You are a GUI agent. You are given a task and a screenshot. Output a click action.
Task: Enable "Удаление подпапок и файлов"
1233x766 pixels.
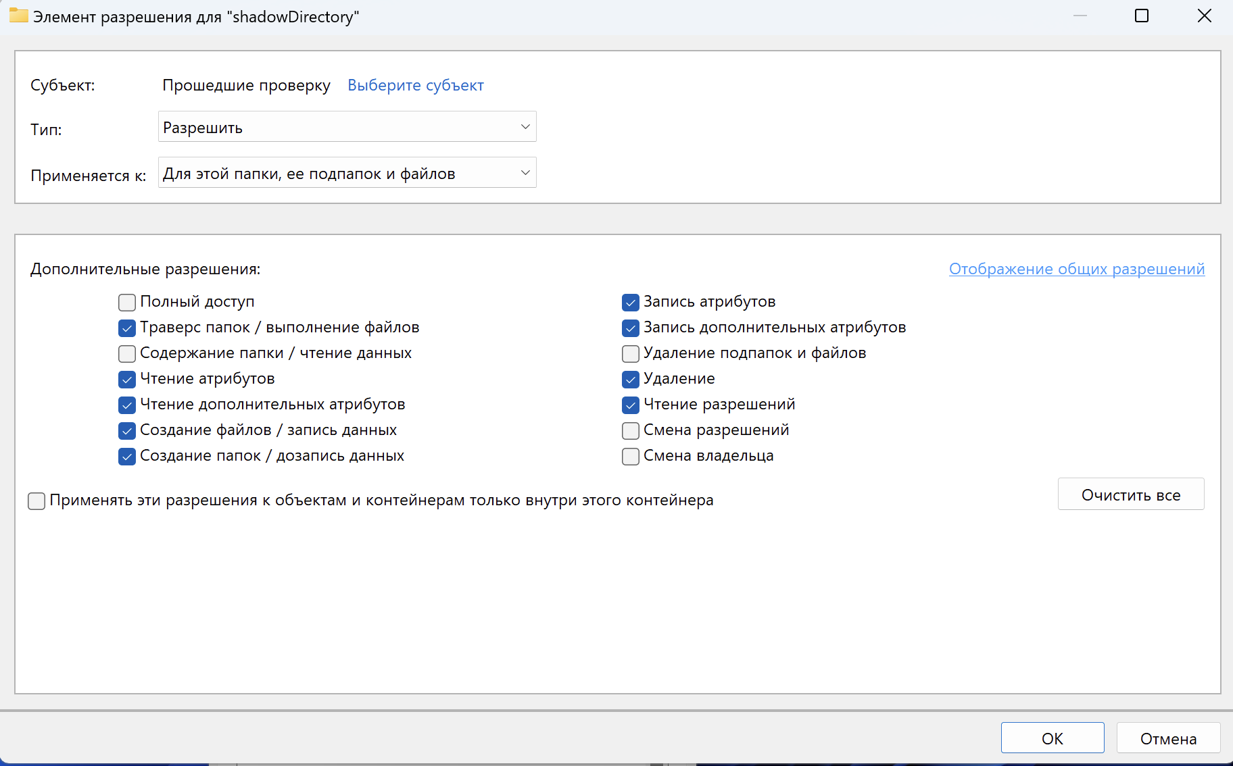[631, 353]
